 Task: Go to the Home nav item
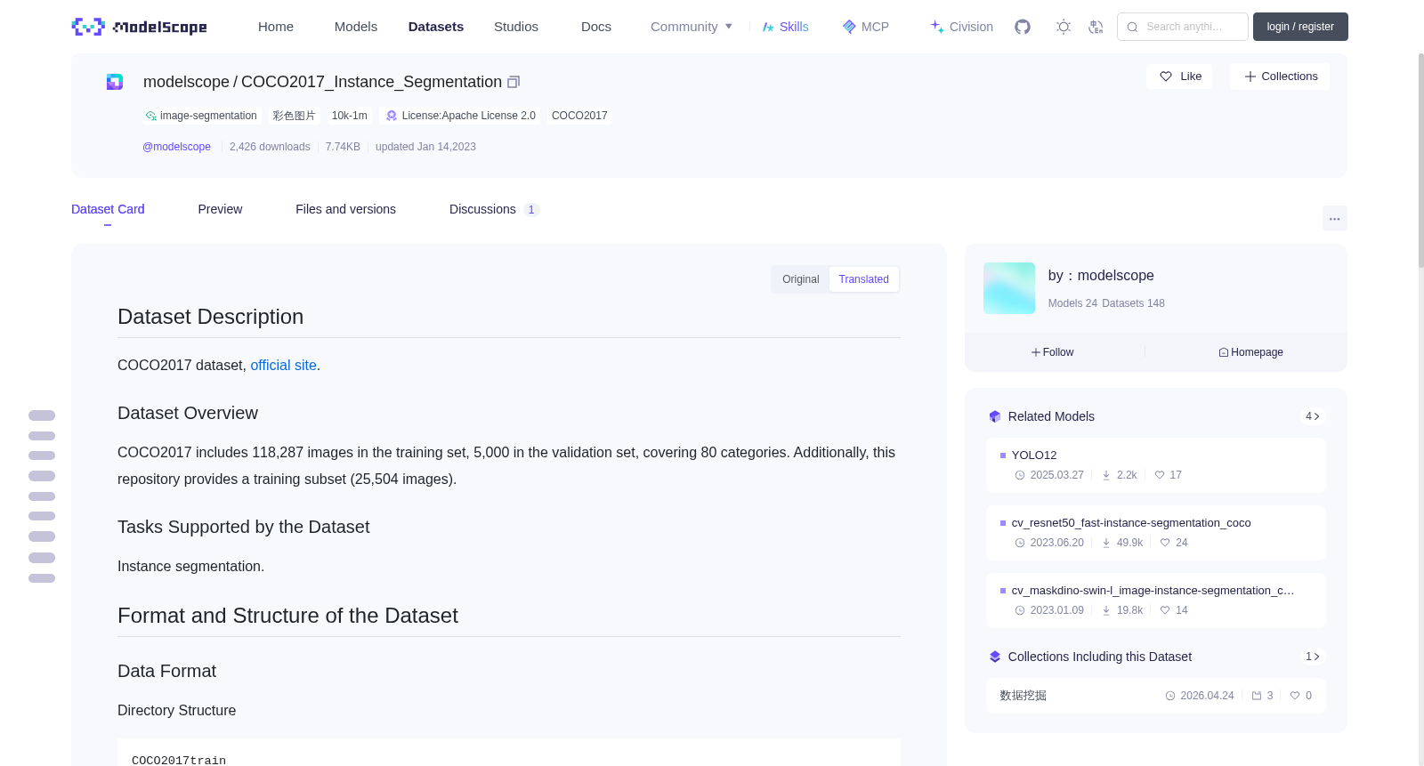coord(276,27)
